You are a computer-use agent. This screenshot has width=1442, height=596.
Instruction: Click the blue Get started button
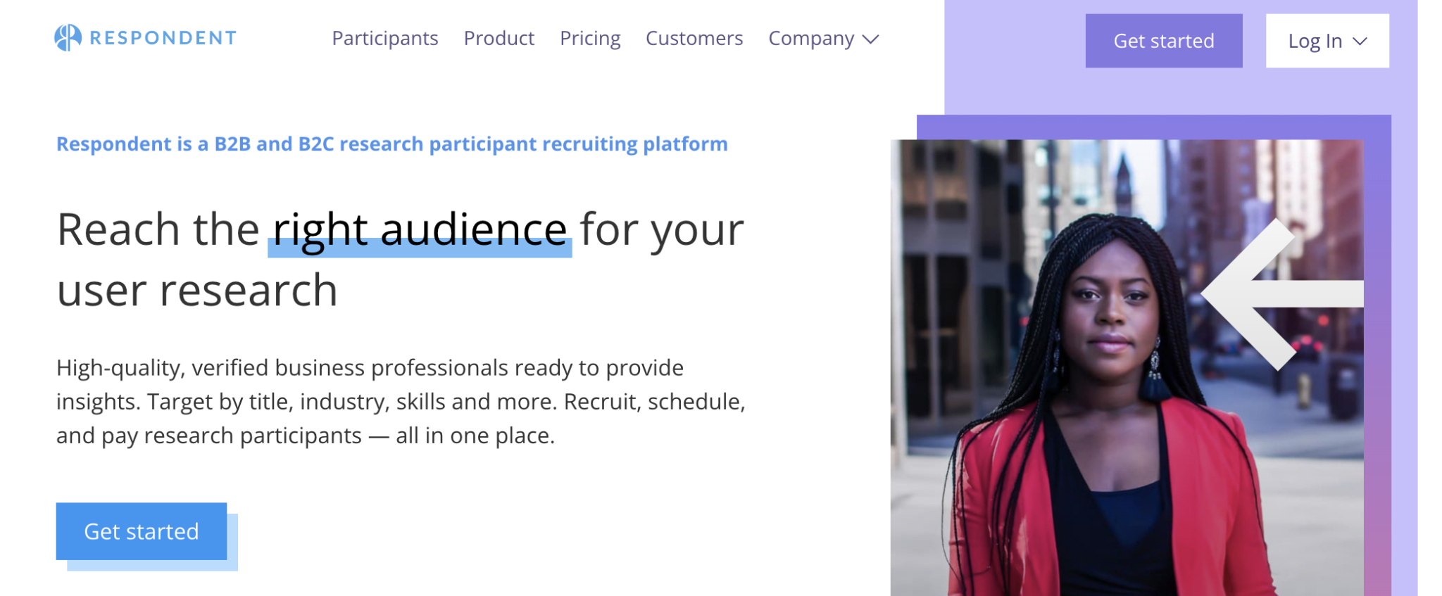coord(142,531)
